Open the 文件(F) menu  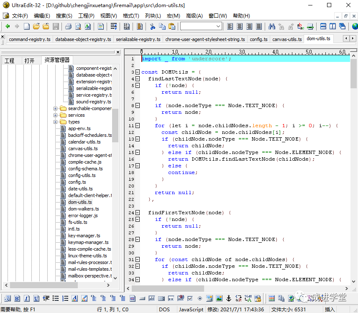[20, 16]
